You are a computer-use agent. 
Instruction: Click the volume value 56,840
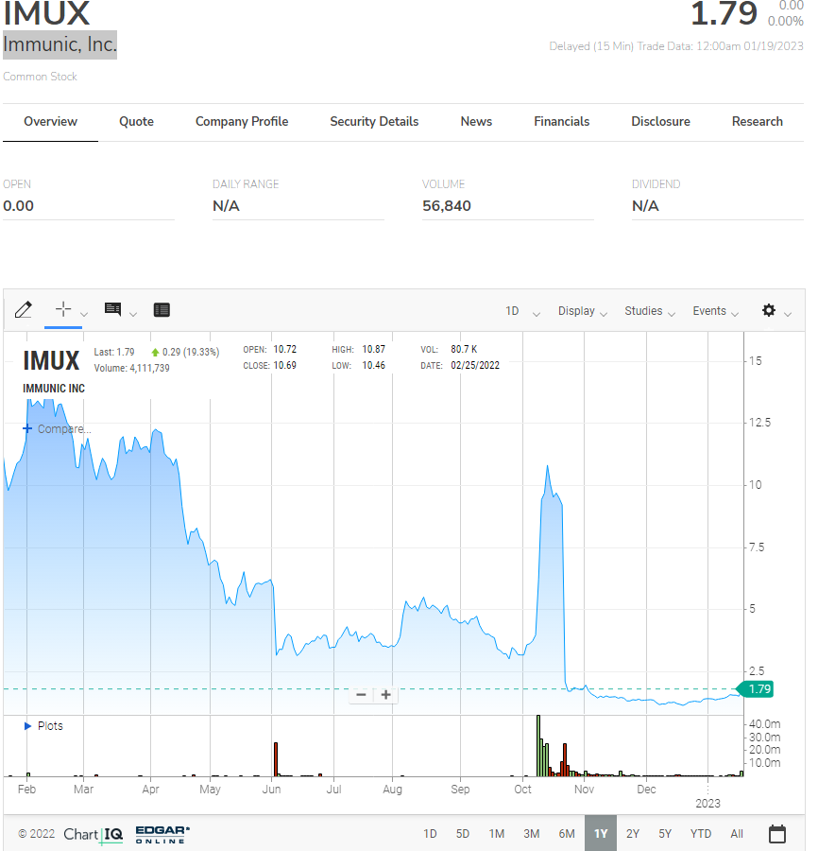pyautogui.click(x=447, y=206)
